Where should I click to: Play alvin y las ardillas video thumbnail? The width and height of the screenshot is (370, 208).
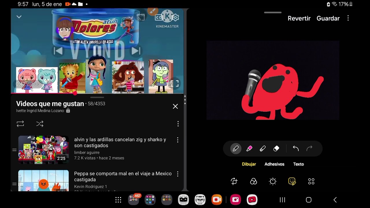pos(44,150)
